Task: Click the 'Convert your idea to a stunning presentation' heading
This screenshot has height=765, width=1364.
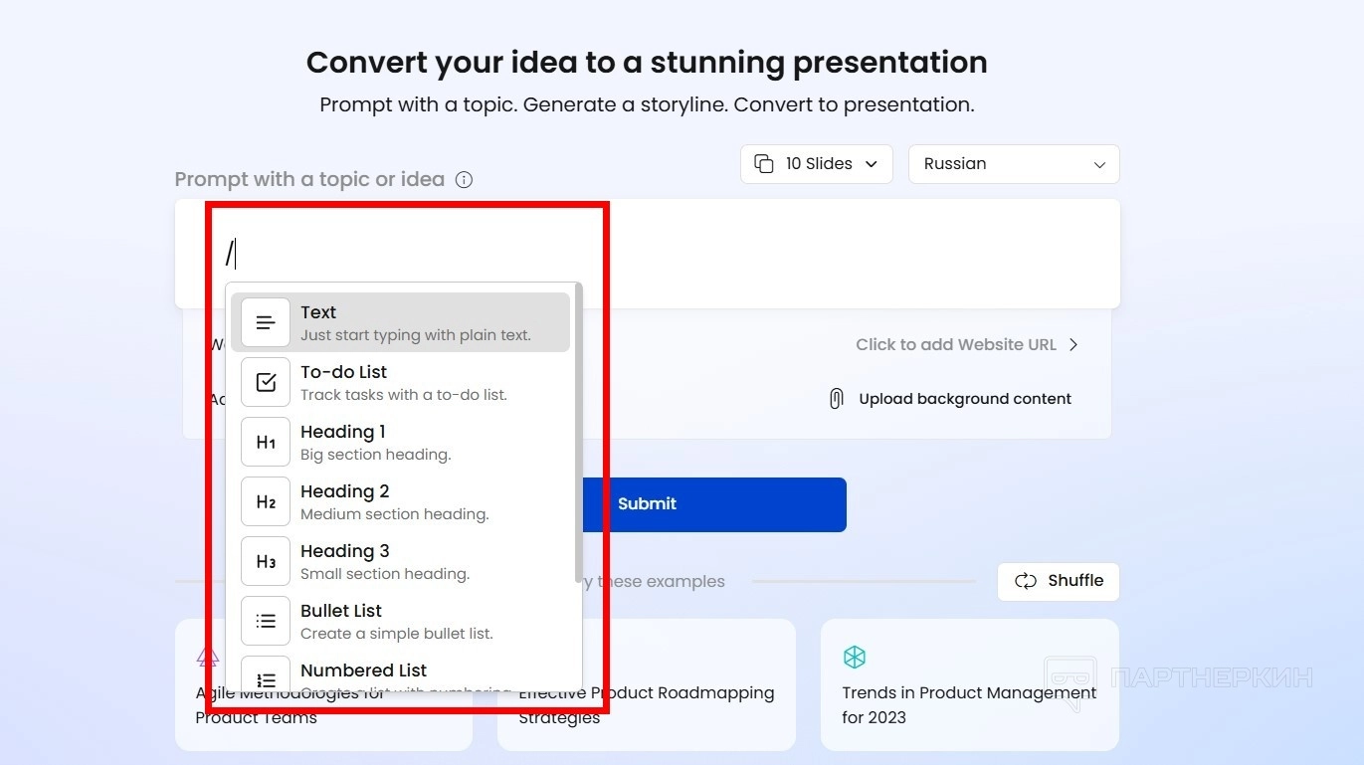Action: (x=647, y=63)
